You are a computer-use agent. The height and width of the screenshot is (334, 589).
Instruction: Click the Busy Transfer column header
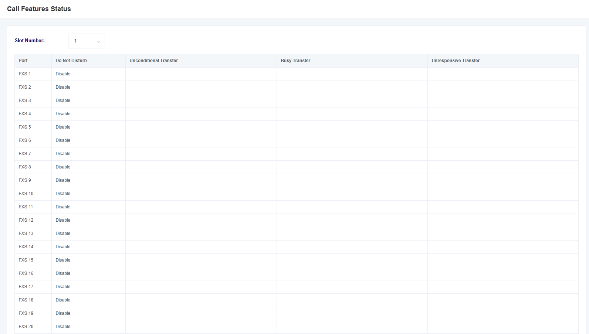[x=352, y=61]
